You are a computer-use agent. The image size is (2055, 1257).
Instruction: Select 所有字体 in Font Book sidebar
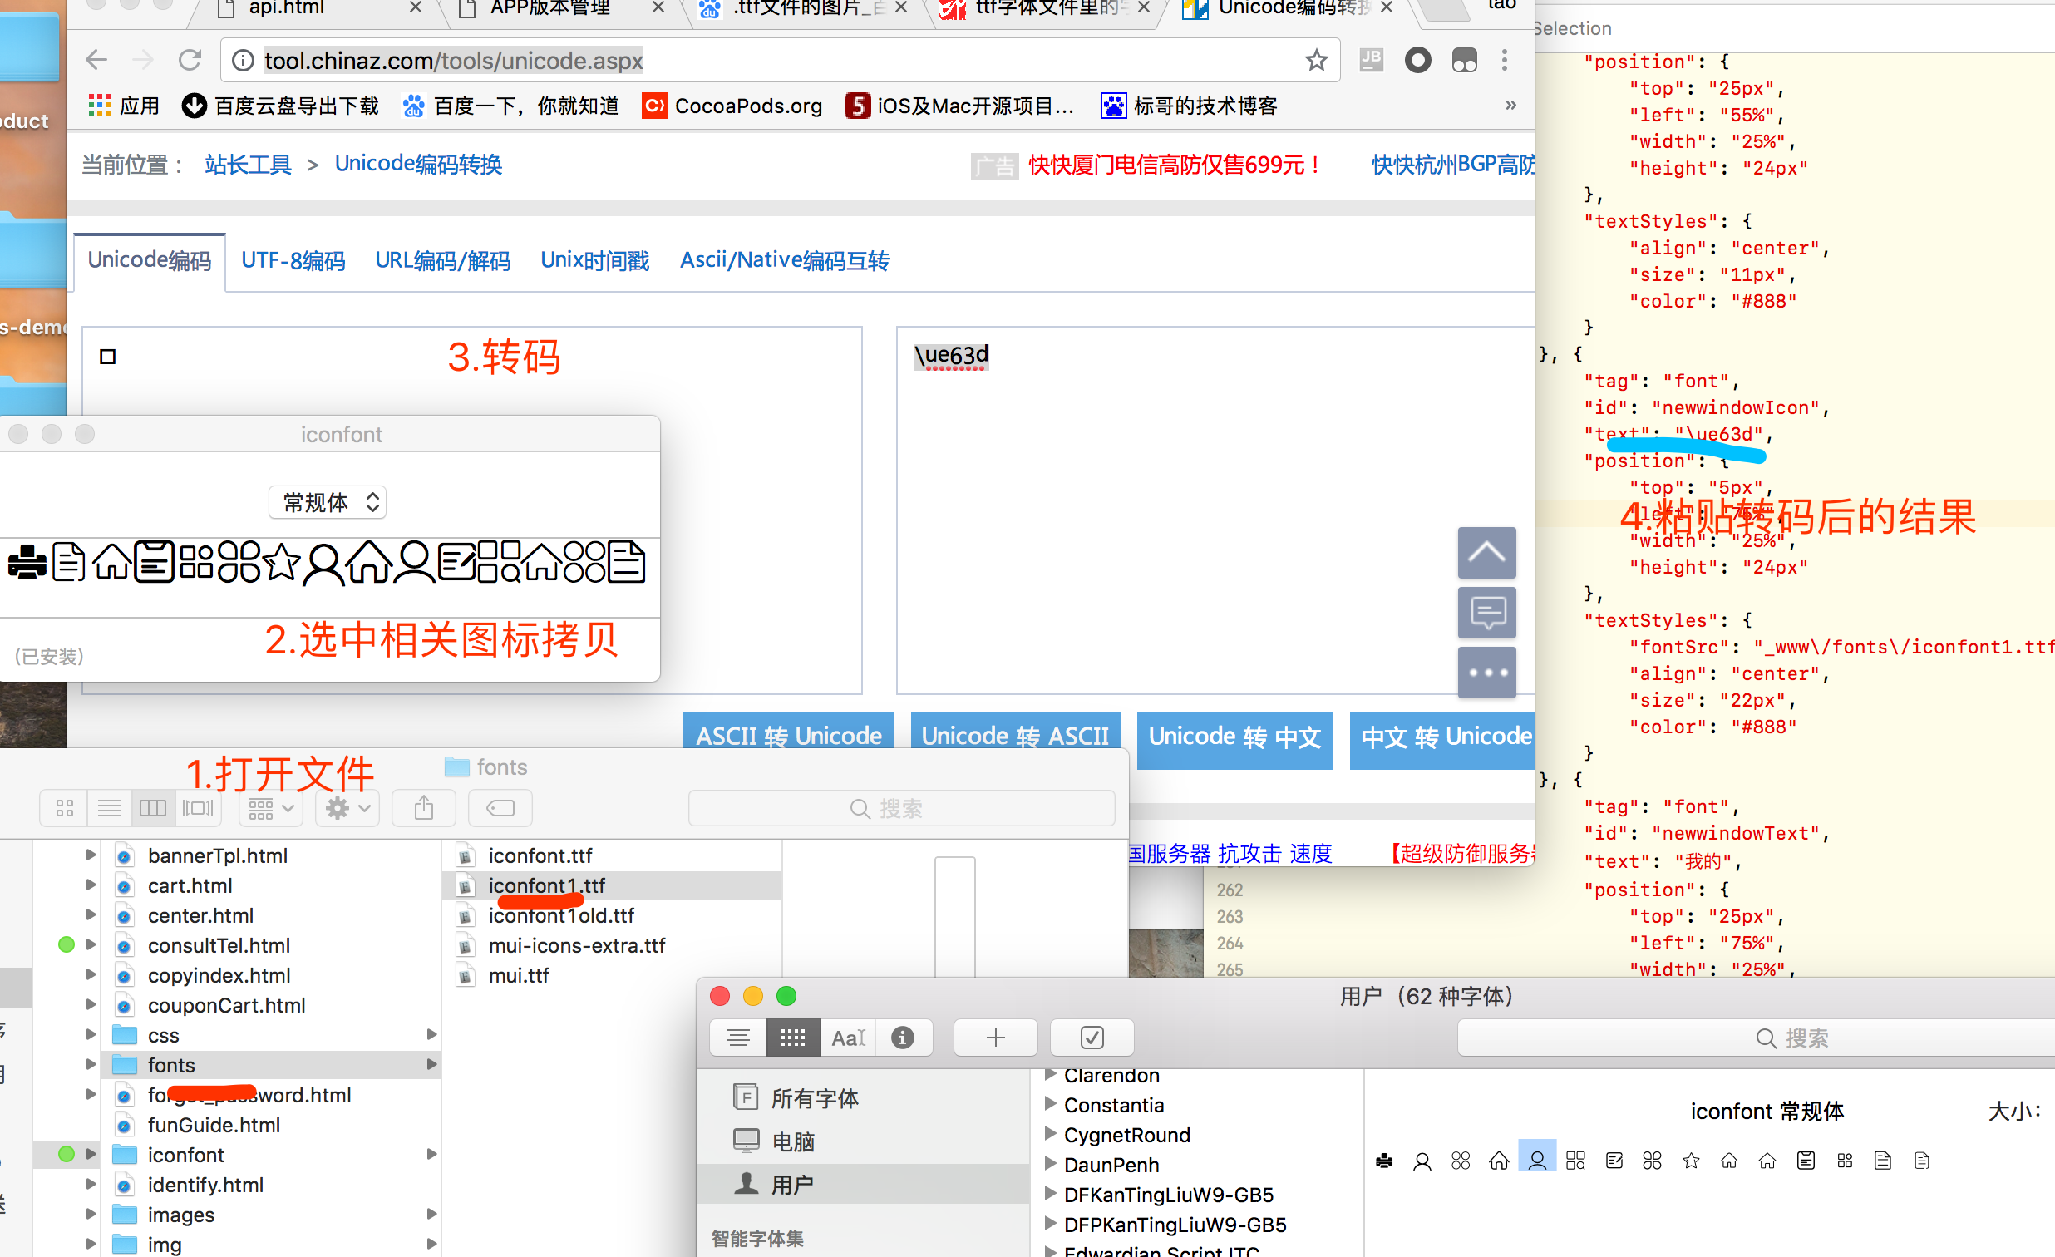click(x=863, y=1097)
